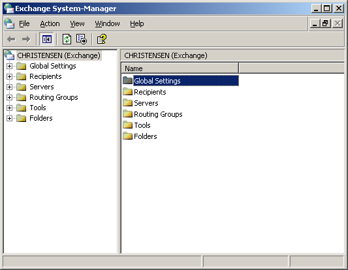Viewport: 348px width, 270px height.
Task: Click the Back arrow toolbar icon
Action: pyautogui.click(x=11, y=40)
